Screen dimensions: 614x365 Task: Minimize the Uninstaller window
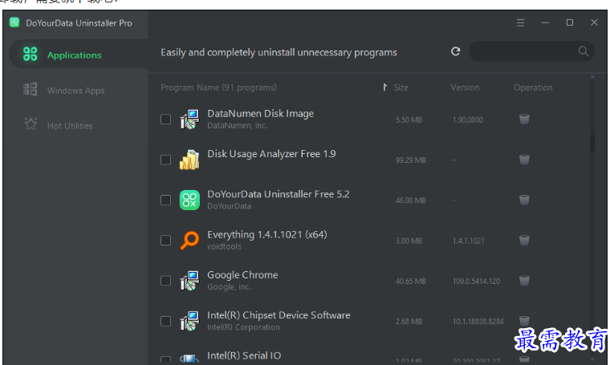click(x=545, y=22)
